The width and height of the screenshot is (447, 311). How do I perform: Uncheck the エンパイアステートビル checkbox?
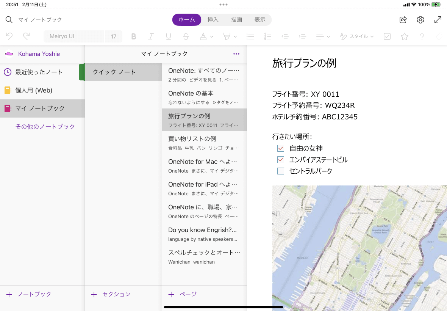pos(281,160)
